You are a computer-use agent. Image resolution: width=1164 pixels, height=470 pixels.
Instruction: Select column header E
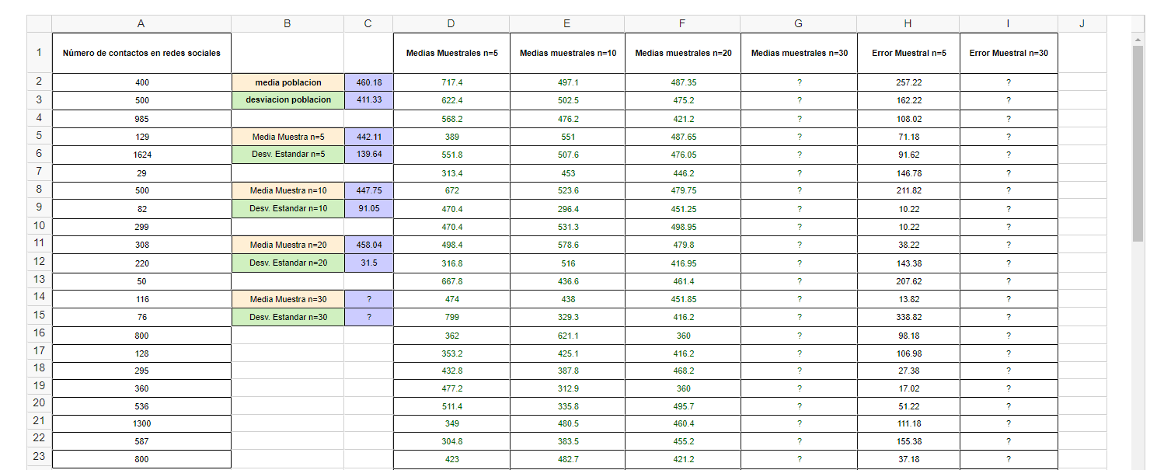(x=567, y=24)
